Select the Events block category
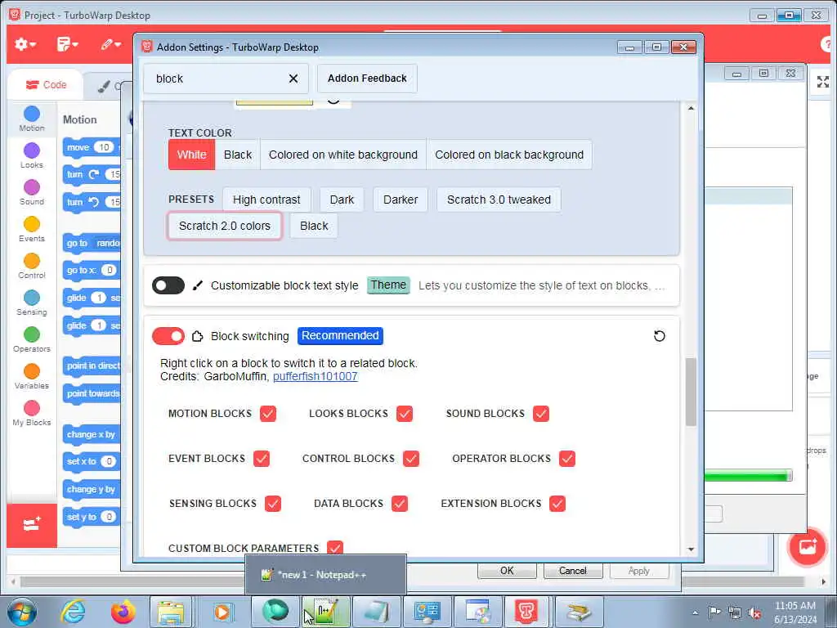 click(x=32, y=229)
